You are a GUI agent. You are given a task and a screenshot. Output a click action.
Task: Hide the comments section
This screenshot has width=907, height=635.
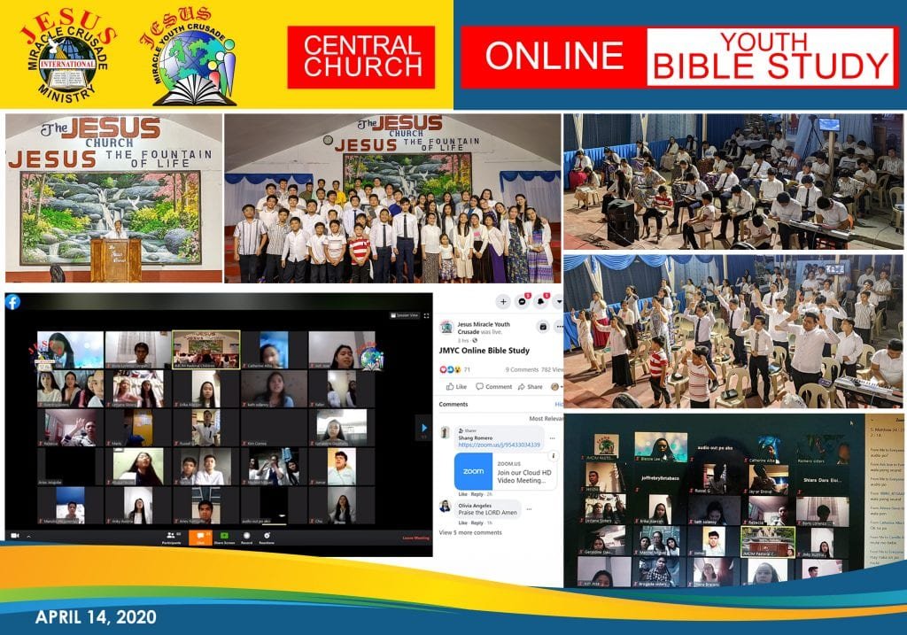[561, 404]
